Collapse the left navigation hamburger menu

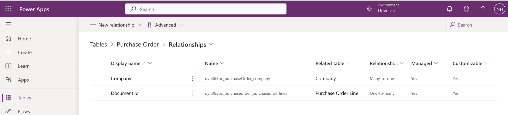click(8, 24)
